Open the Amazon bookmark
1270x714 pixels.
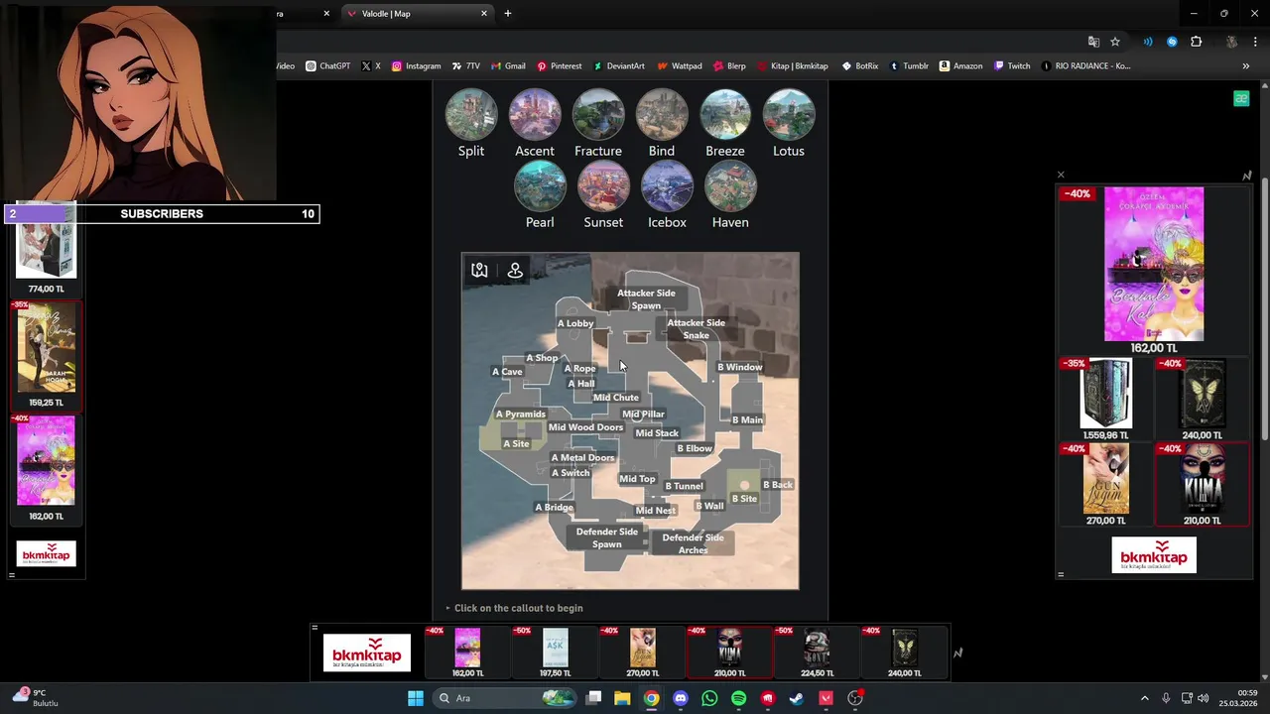click(960, 65)
